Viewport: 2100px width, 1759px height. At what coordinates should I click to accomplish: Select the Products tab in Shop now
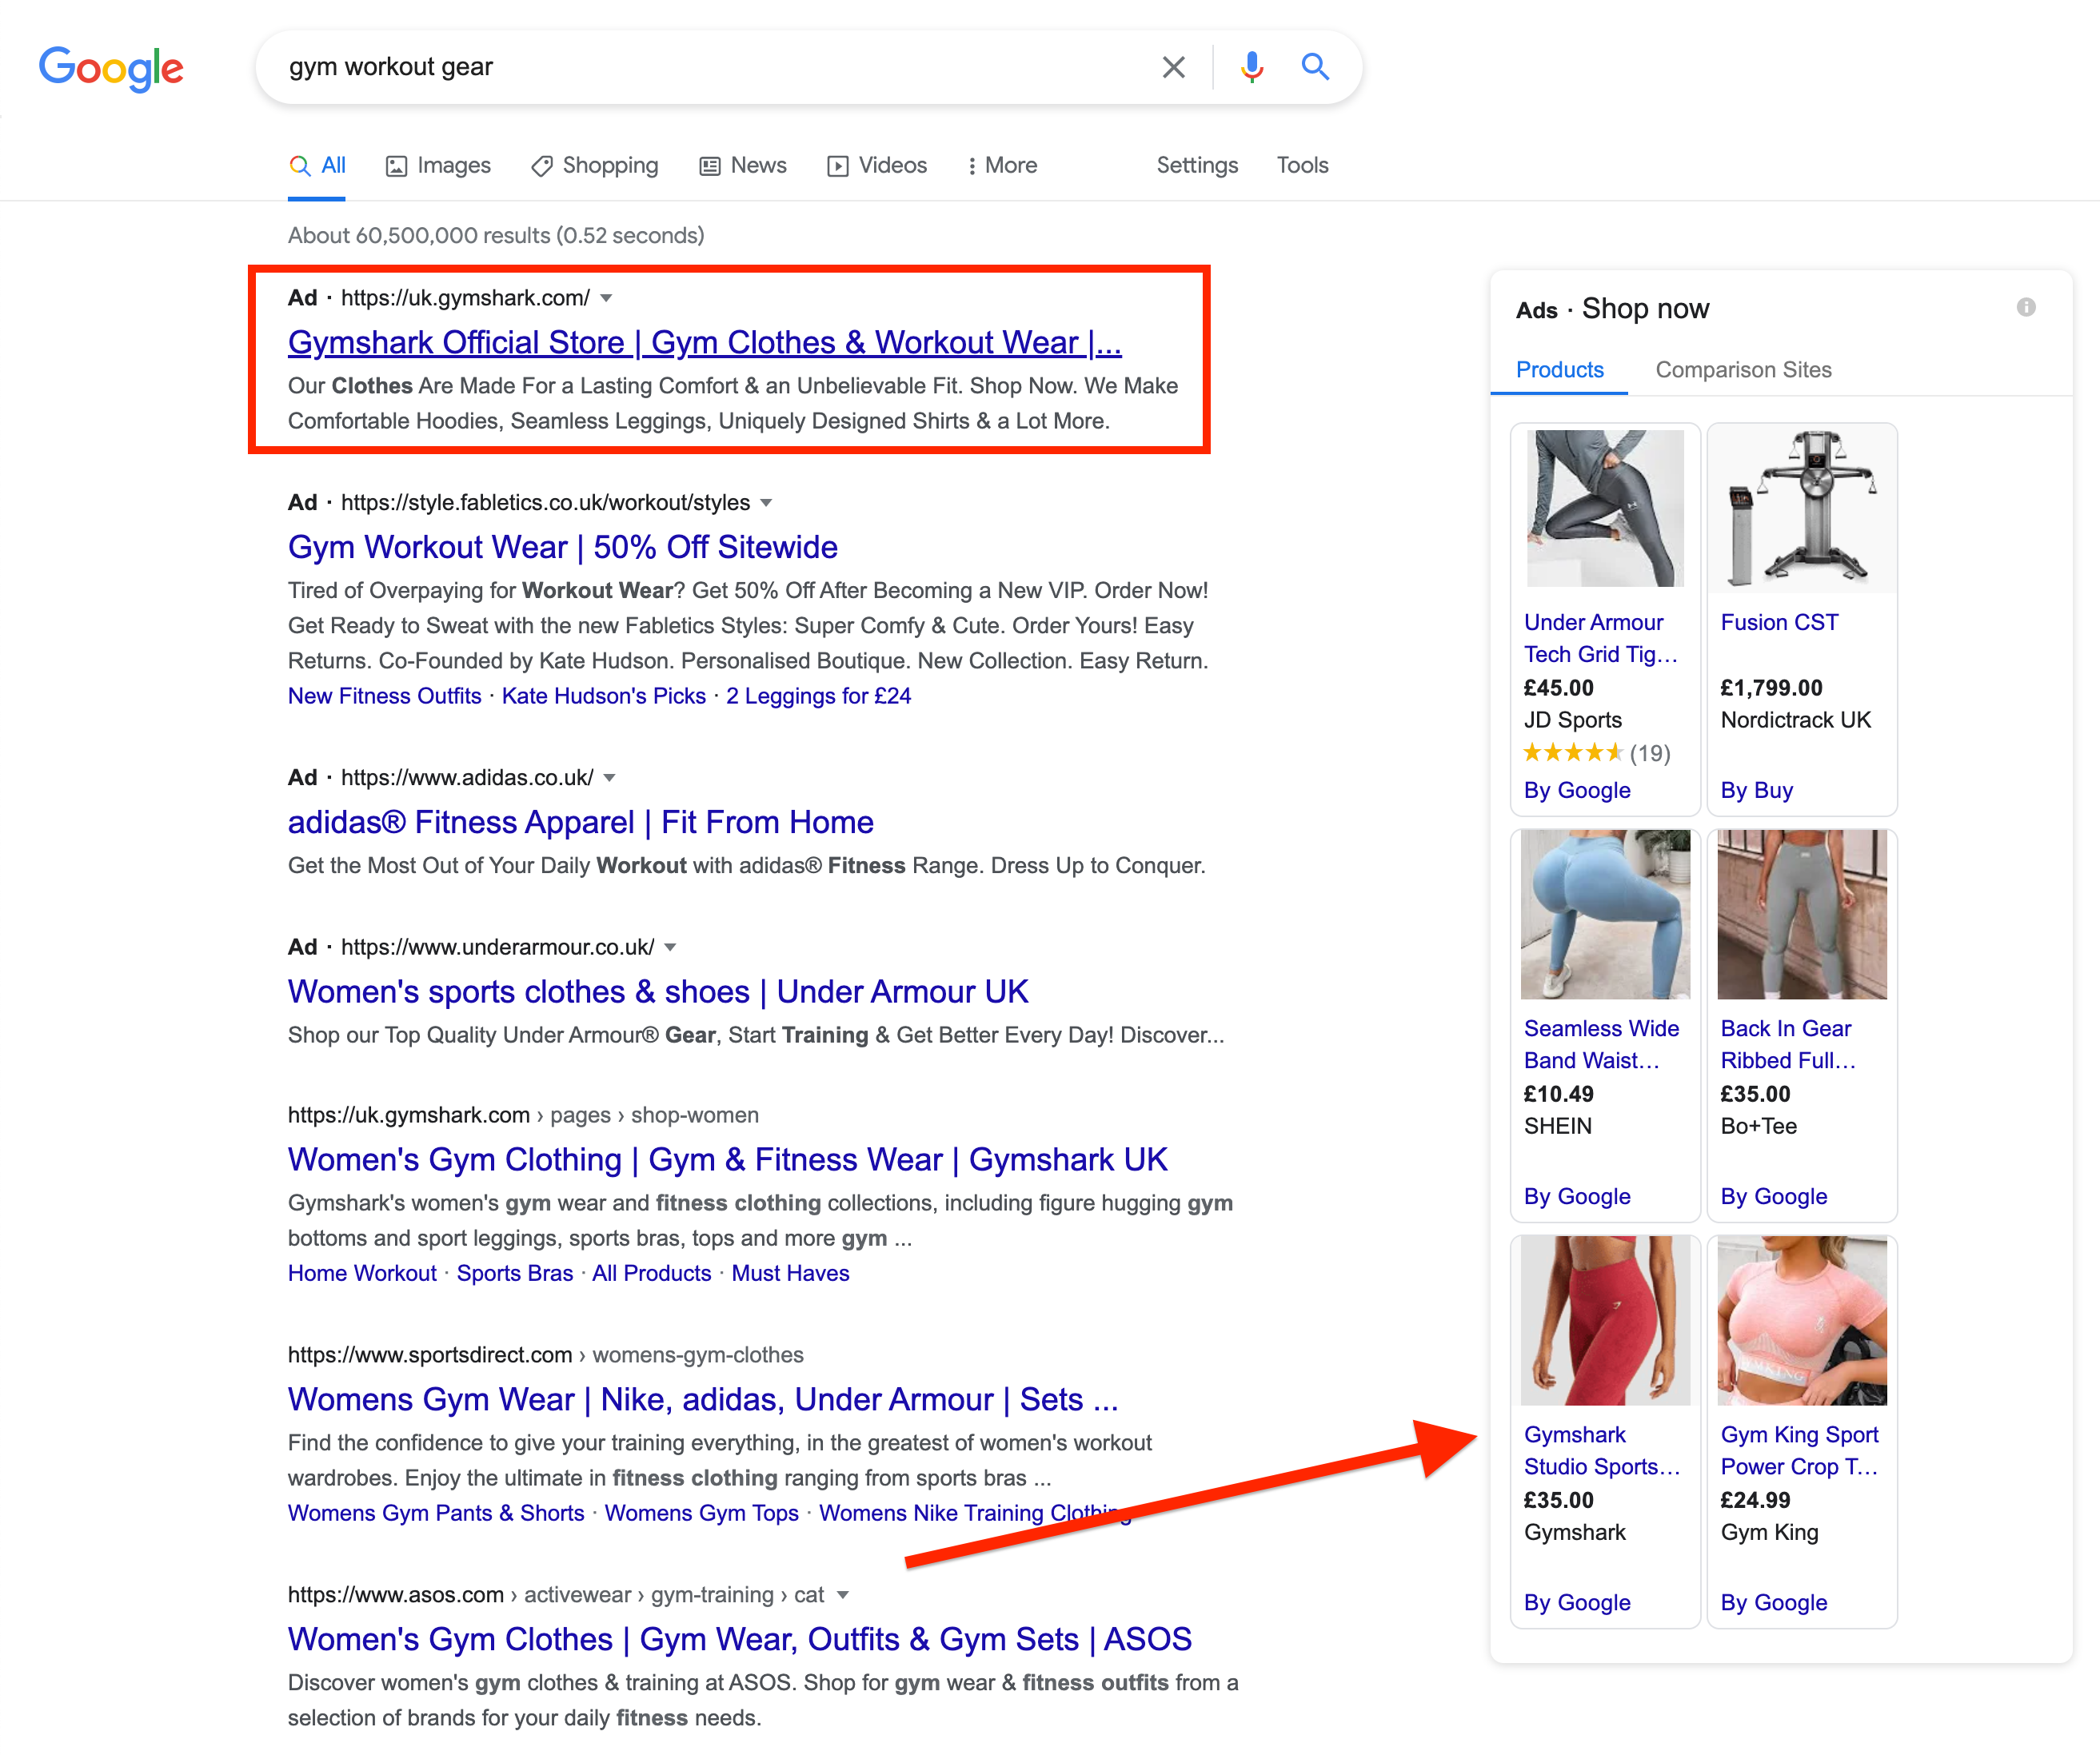[x=1560, y=370]
